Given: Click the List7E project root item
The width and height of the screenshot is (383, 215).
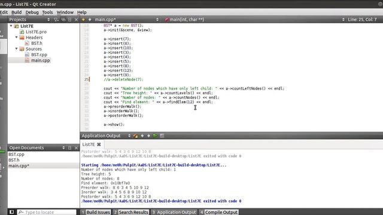Looking at the screenshot, I should (26, 26).
